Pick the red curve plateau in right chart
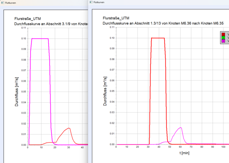Viewport: 229px width, 163px height. coord(158,38)
